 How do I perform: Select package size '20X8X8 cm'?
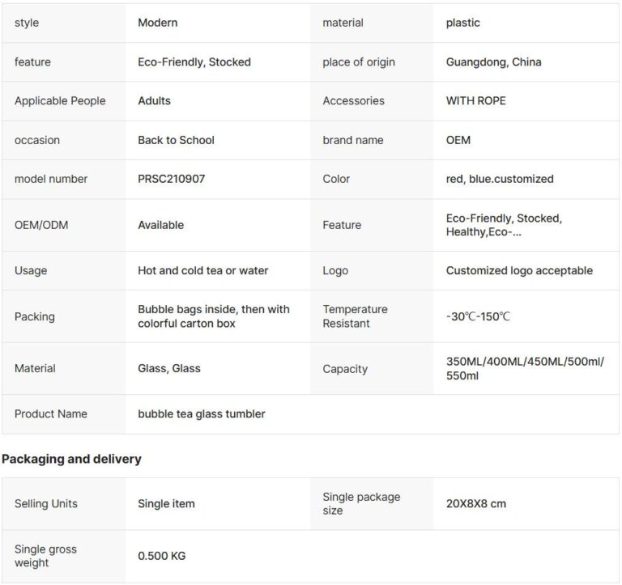476,504
